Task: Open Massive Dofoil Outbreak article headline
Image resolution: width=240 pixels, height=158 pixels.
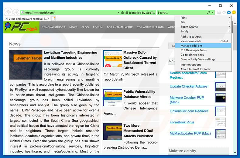Action: click(x=140, y=60)
